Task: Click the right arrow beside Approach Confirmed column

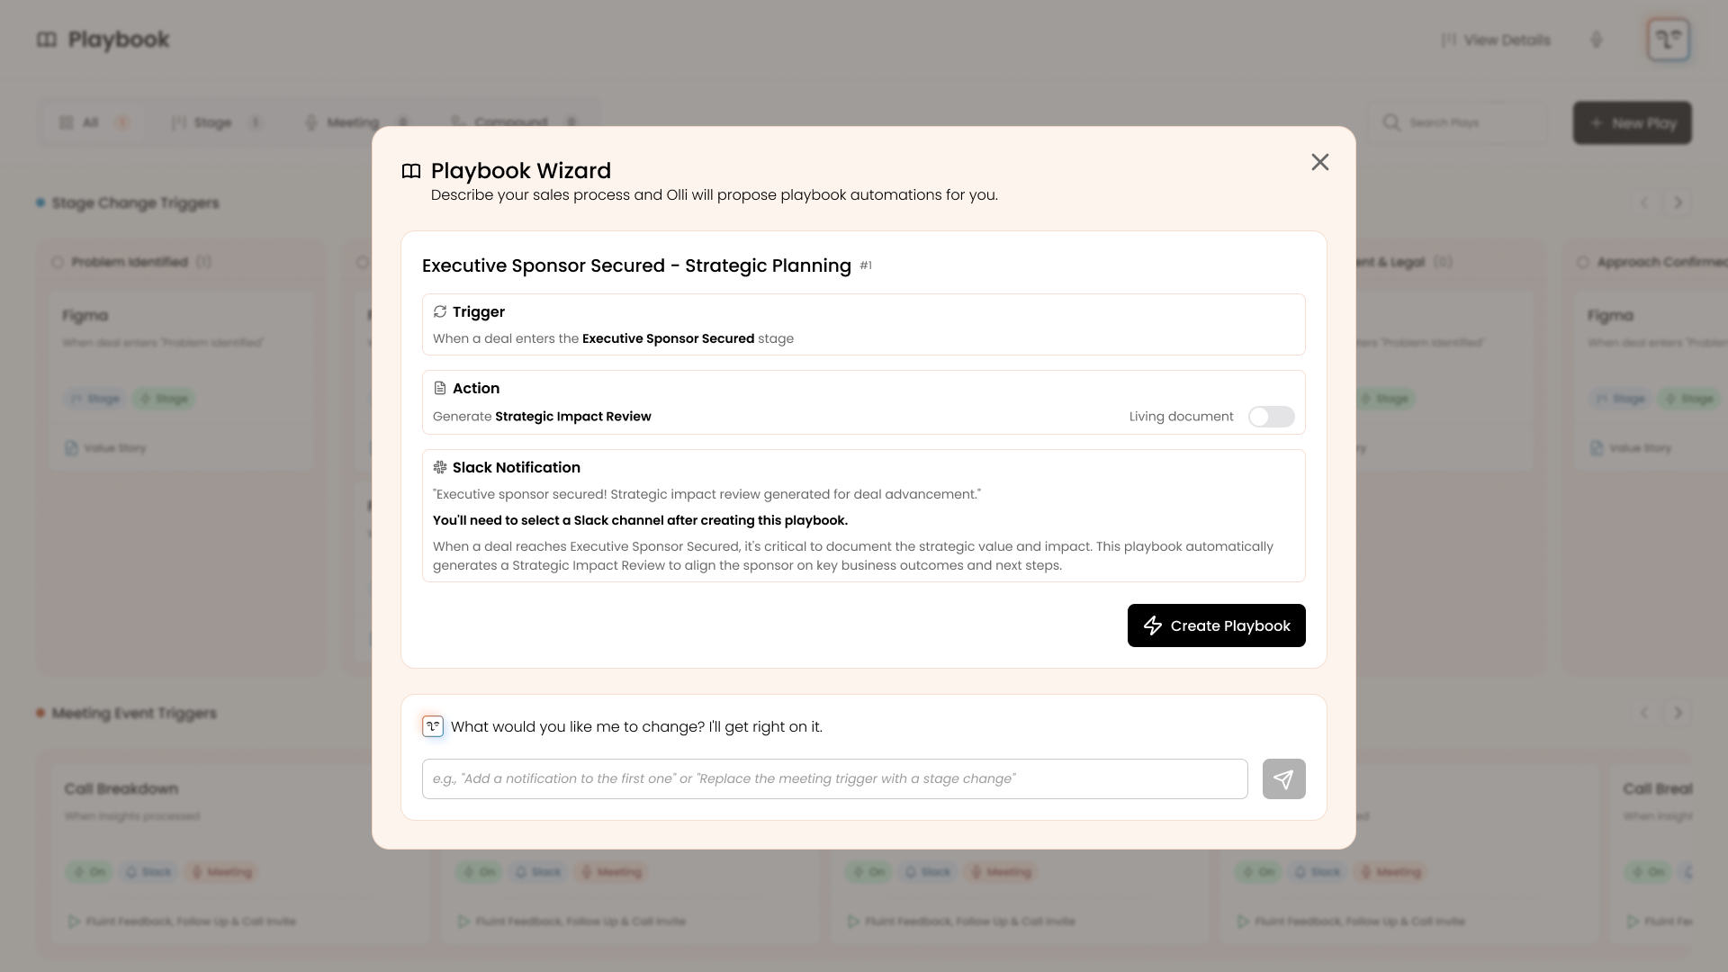Action: pos(1678,202)
